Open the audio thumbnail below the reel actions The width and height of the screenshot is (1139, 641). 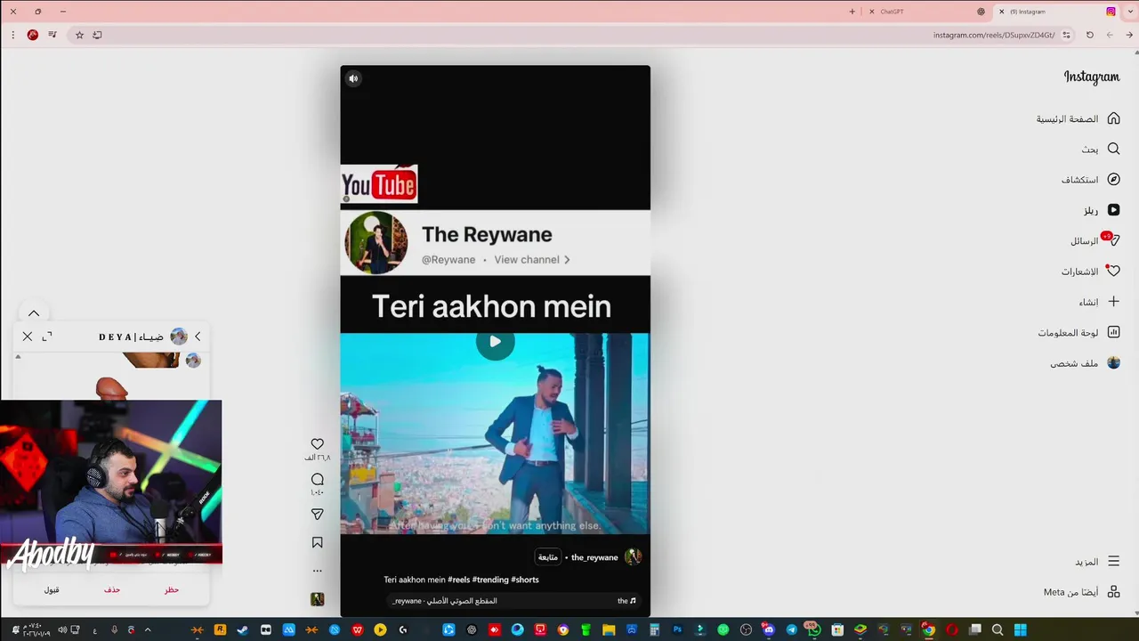(318, 599)
